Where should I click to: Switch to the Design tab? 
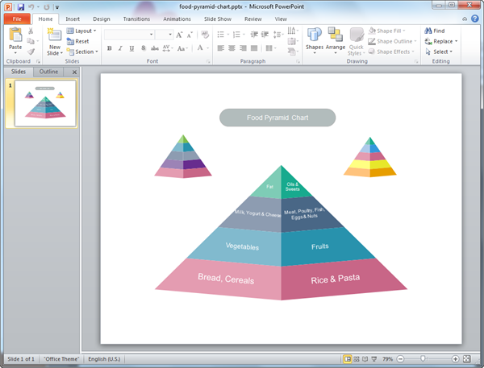(102, 19)
